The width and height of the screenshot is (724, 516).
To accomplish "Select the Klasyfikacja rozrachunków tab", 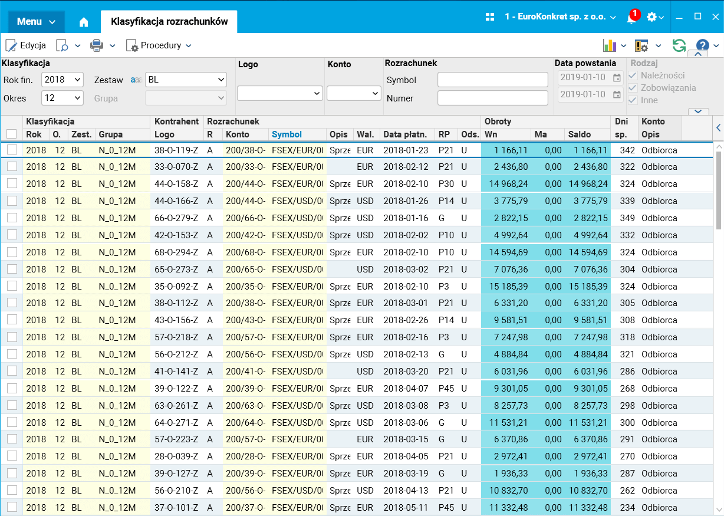I will [169, 22].
